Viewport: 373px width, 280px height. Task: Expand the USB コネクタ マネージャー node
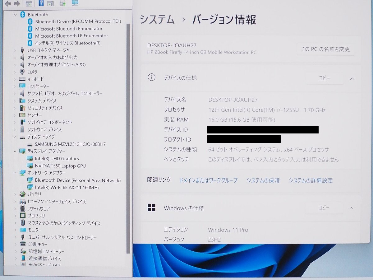15,50
